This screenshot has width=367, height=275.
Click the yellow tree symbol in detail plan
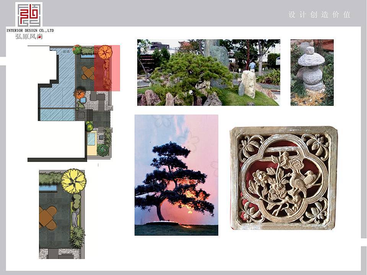73,181
